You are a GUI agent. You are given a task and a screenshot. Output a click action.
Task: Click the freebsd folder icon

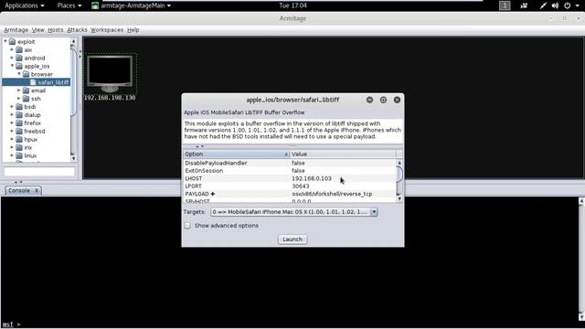[19, 132]
